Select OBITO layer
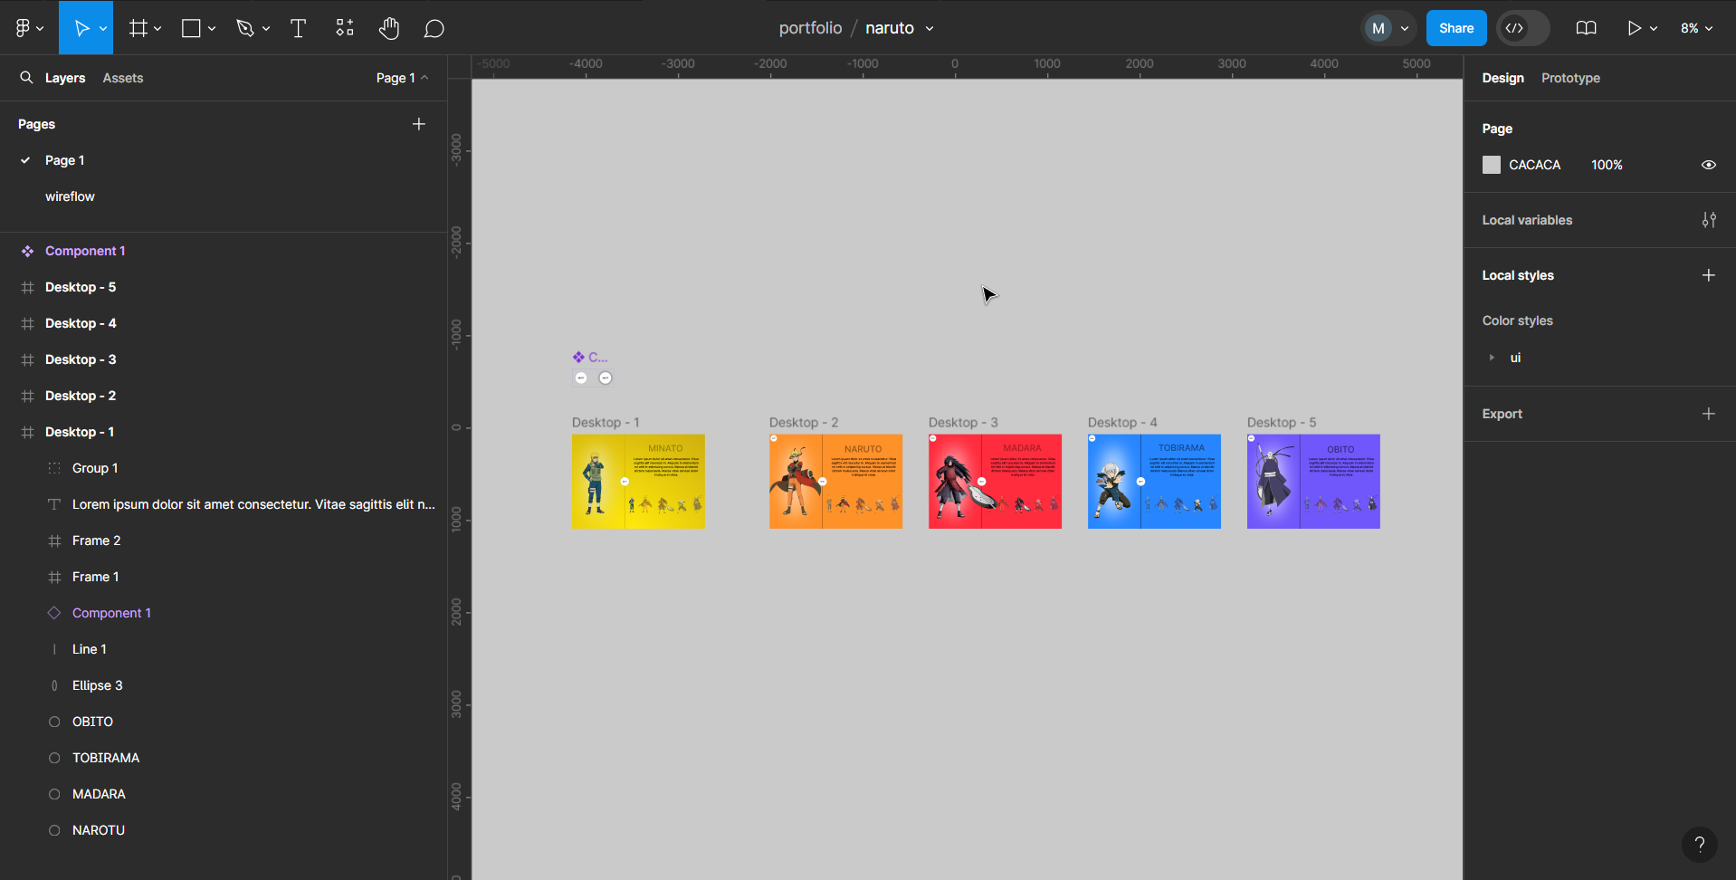This screenshot has width=1736, height=880. (x=224, y=722)
